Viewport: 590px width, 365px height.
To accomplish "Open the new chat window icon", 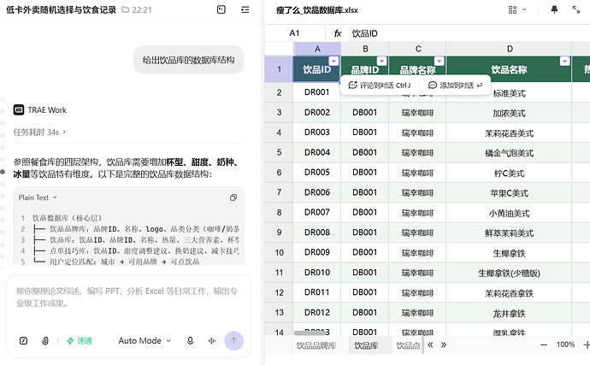I will tap(221, 9).
